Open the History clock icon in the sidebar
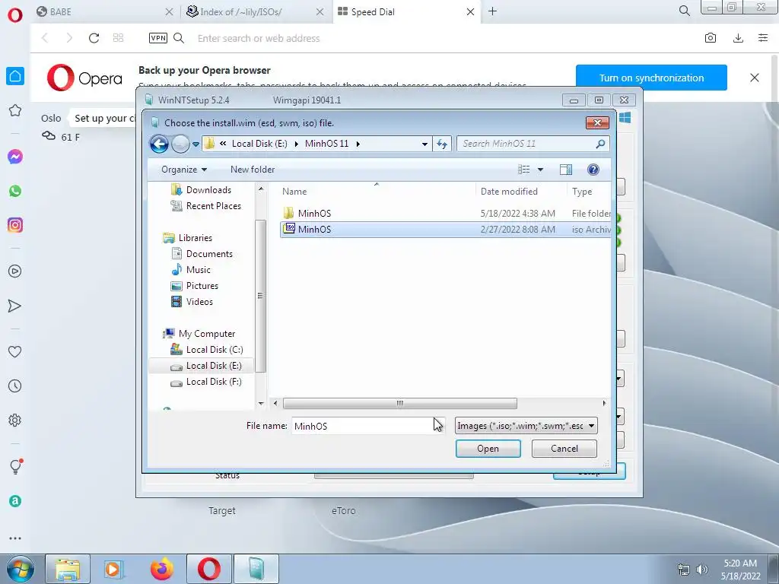The image size is (779, 584). (15, 386)
